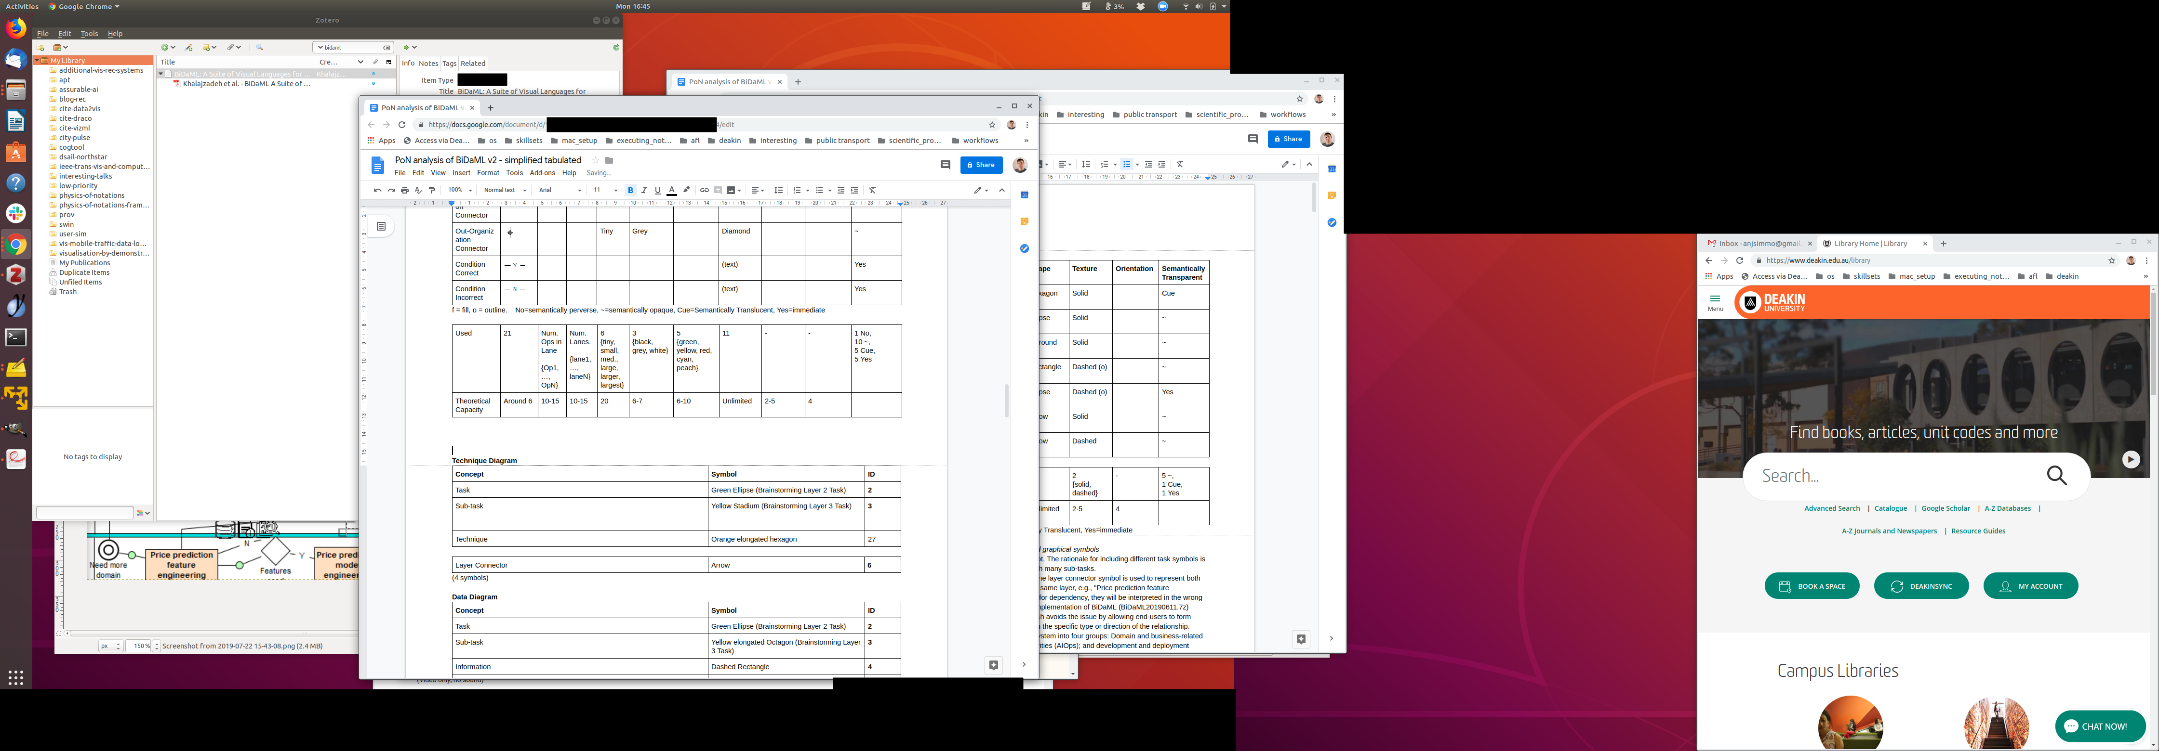Image resolution: width=2159 pixels, height=751 pixels.
Task: Toggle italic formatting in Docs toolbar
Action: (x=644, y=190)
